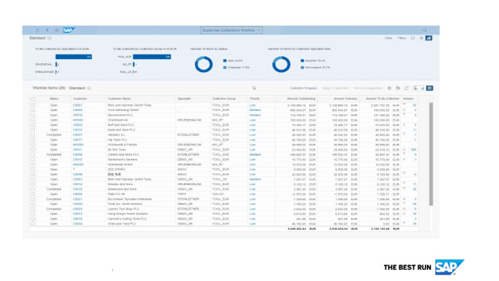Click the Worklist Items (29) title
This screenshot has height=281, width=499.
point(49,88)
